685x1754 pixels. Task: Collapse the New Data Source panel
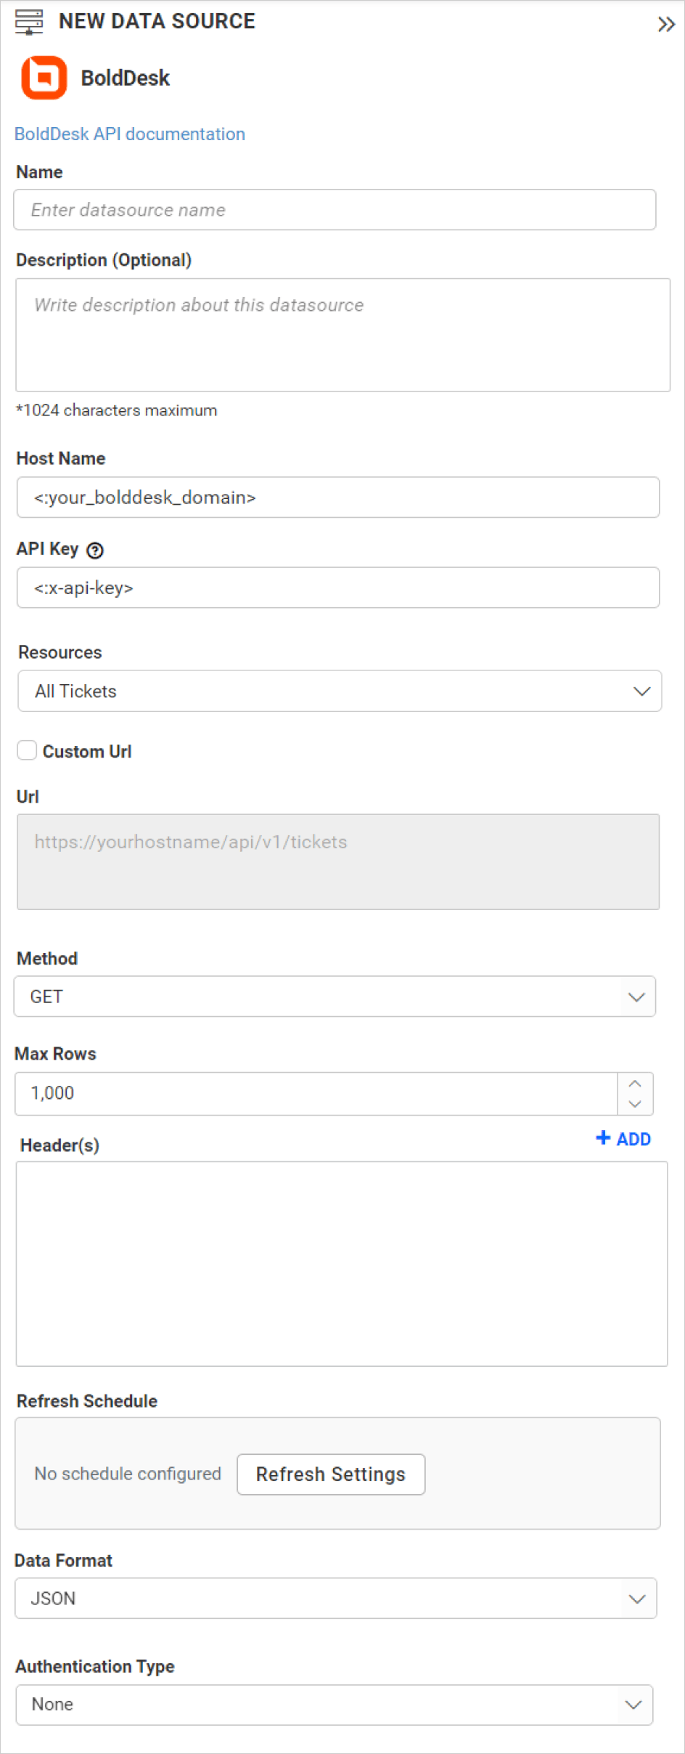(x=666, y=25)
